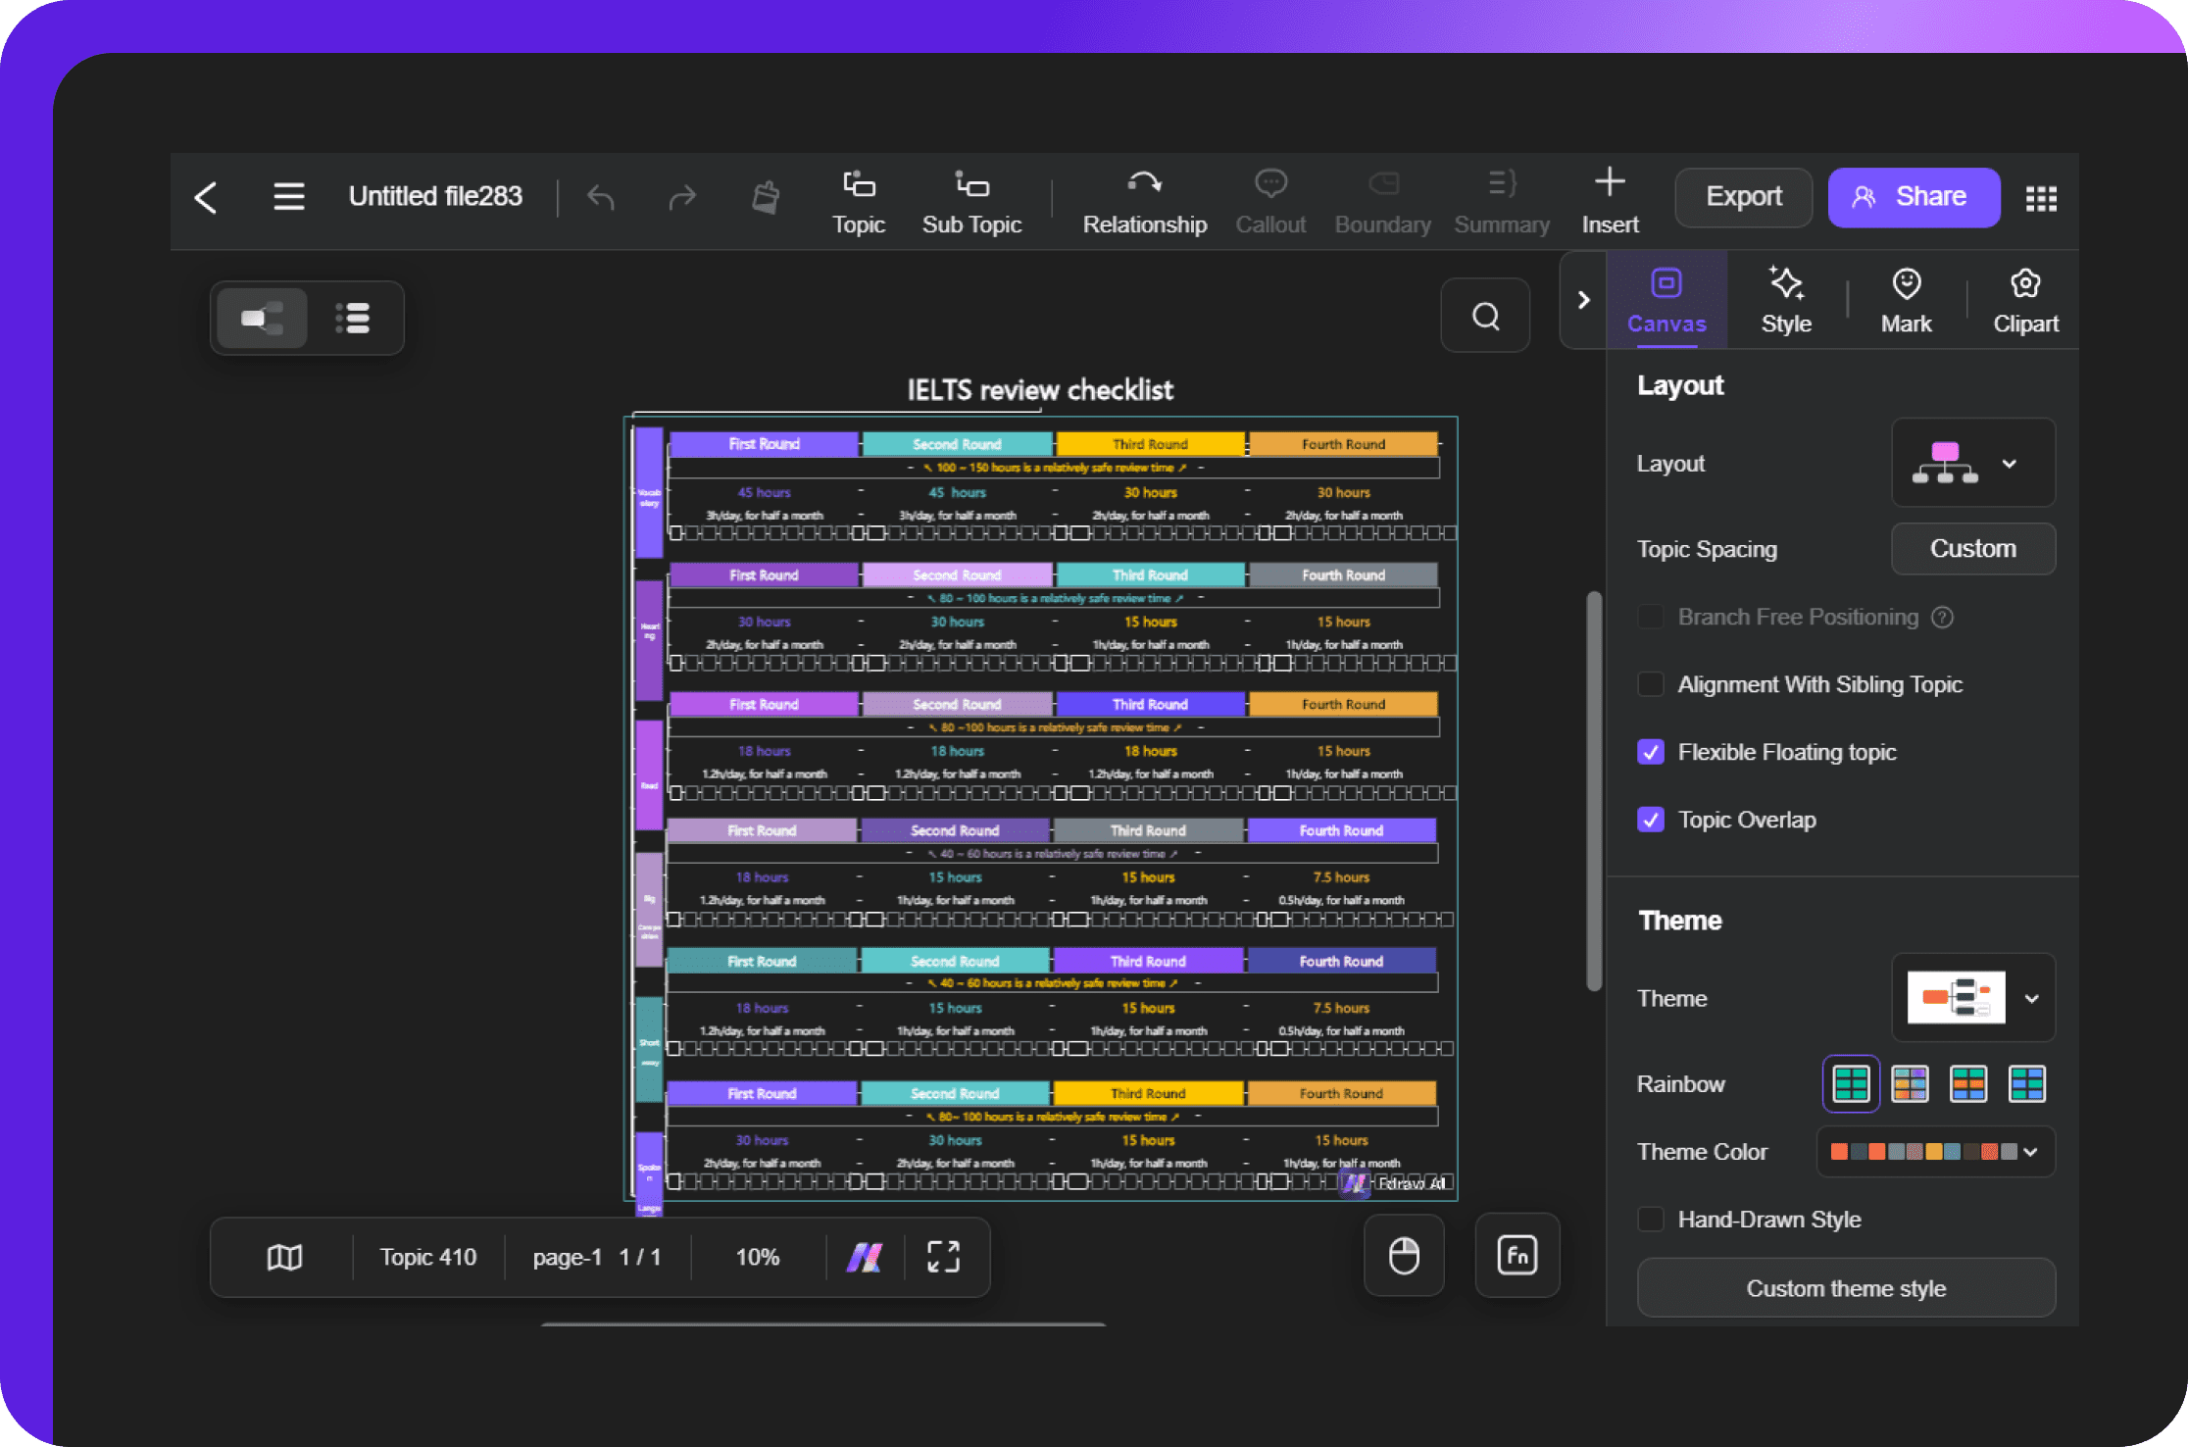The width and height of the screenshot is (2188, 1447).
Task: Click the Branch Free Positioning help icon
Action: [x=1942, y=617]
